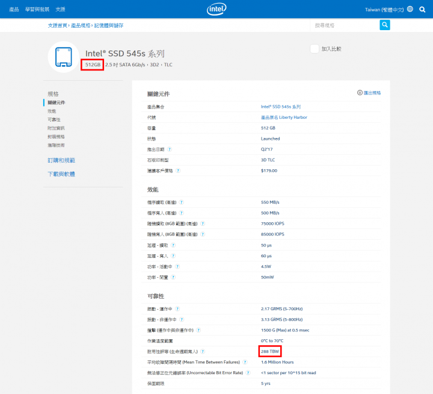The height and width of the screenshot is (394, 433).
Task: Open help icon for 延遲 - 寫入
Action: coord(173,255)
